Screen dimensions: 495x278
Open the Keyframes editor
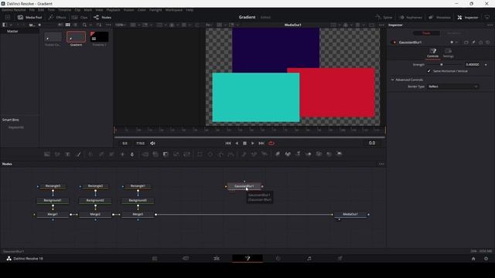click(411, 17)
